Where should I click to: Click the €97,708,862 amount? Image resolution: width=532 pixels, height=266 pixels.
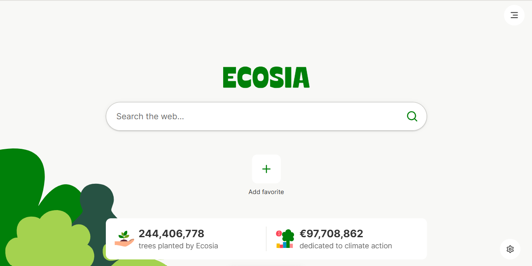[x=331, y=234]
